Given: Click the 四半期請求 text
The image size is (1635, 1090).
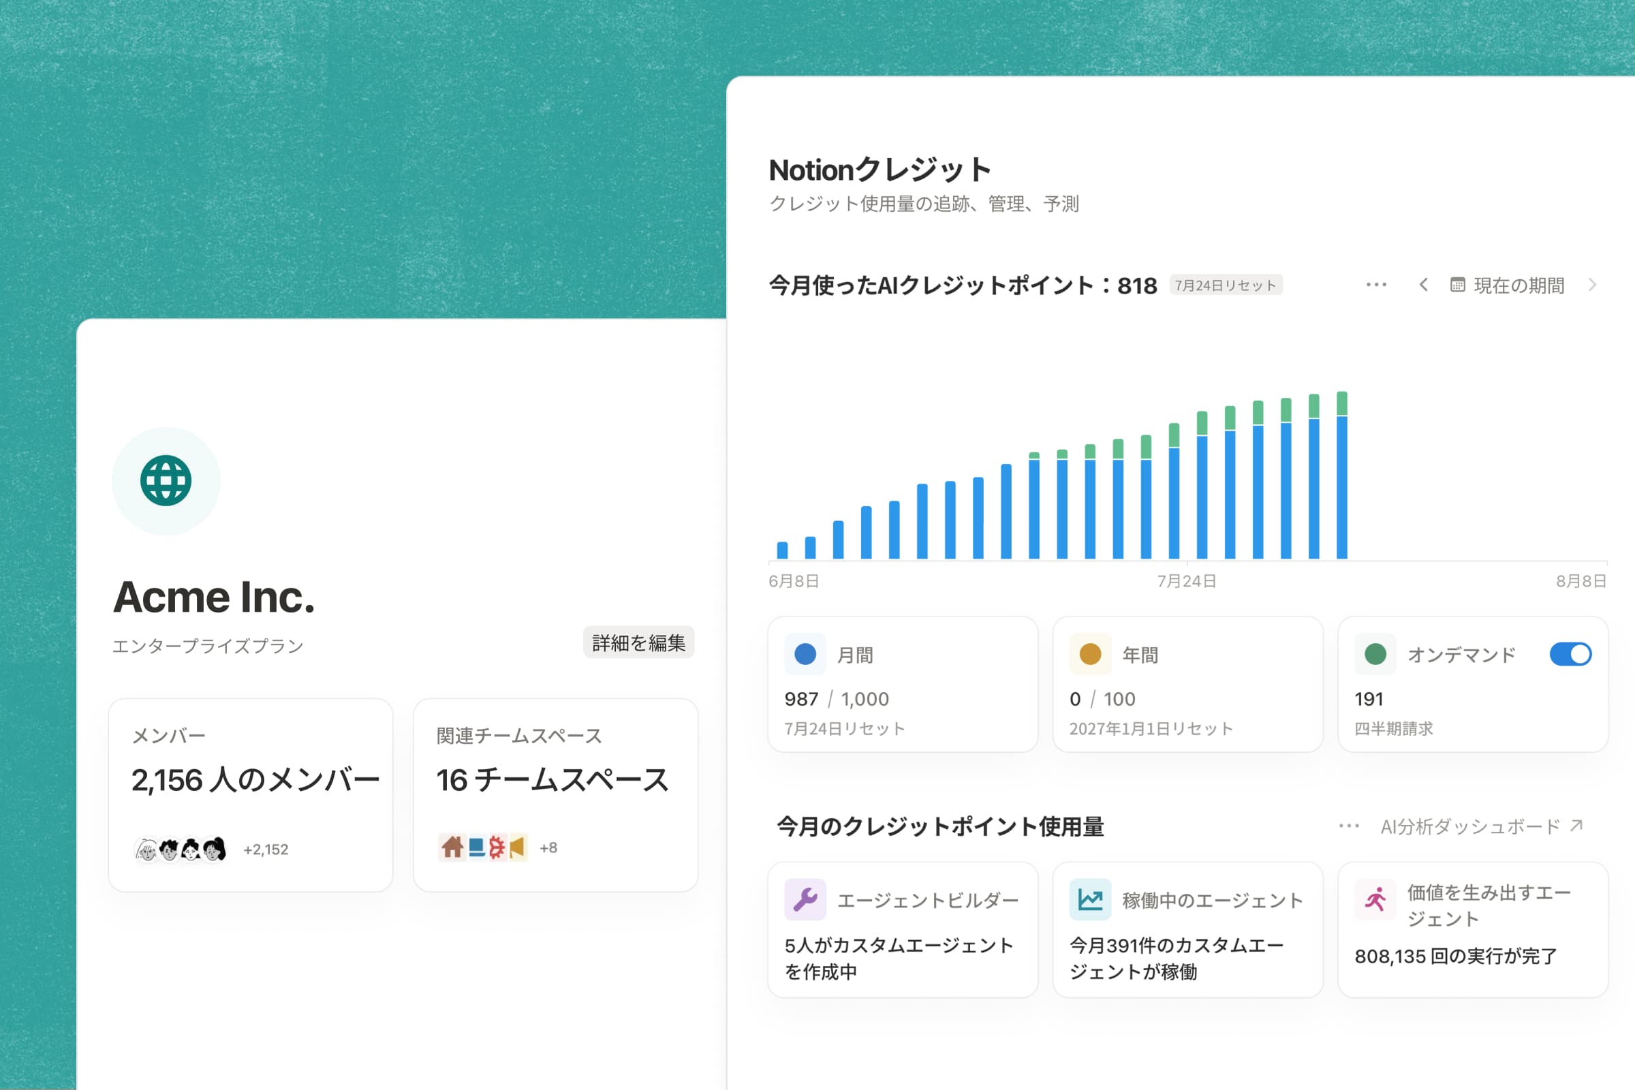Looking at the screenshot, I should [1394, 728].
